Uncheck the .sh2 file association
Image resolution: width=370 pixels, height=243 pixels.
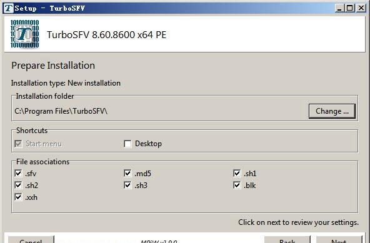tap(18, 185)
